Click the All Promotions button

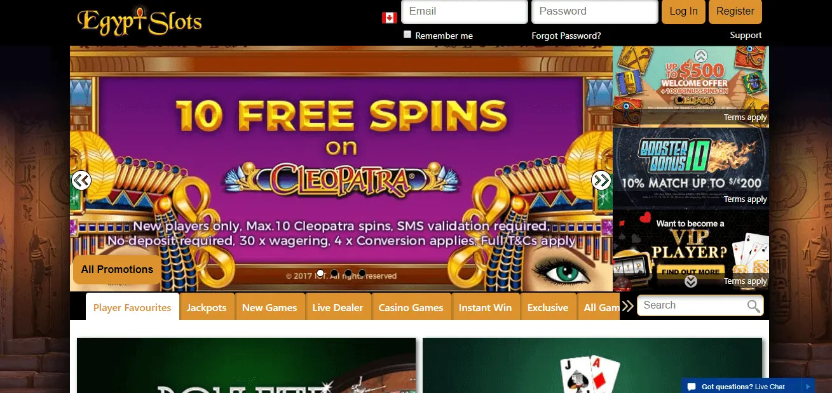click(x=117, y=269)
